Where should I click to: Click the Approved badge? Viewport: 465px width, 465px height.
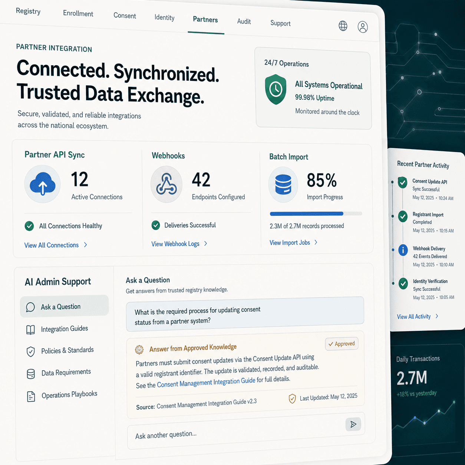[x=342, y=344]
